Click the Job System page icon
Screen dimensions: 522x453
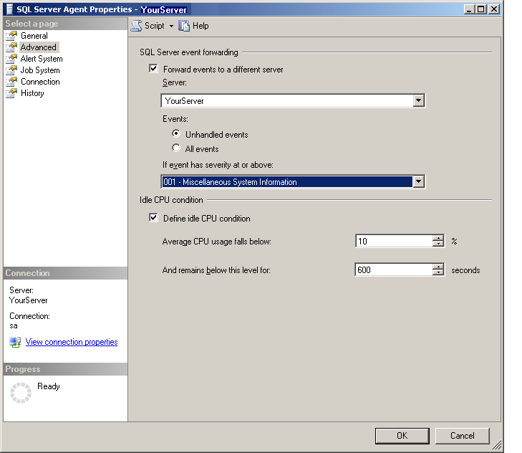click(11, 70)
